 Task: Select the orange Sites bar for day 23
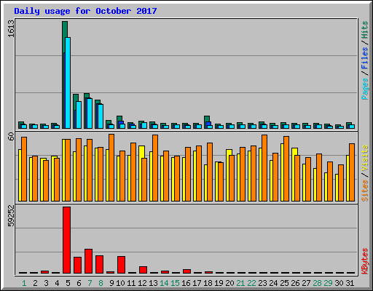[x=264, y=168]
